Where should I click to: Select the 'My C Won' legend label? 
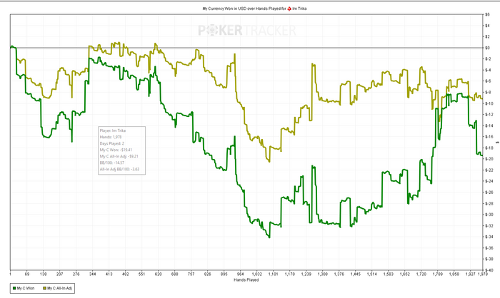click(x=26, y=289)
